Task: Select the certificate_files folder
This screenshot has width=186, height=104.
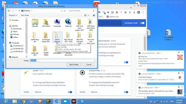Action: [35, 37]
